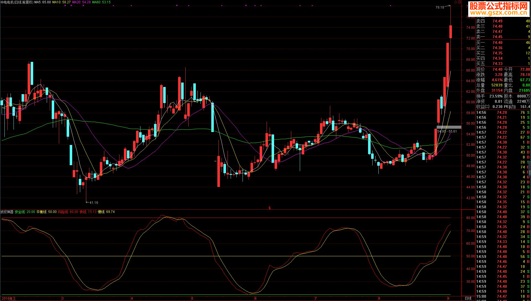The height and width of the screenshot is (301, 531).
Task: Click the MA60: 53.15 indicator label
Action: click(x=101, y=2)
